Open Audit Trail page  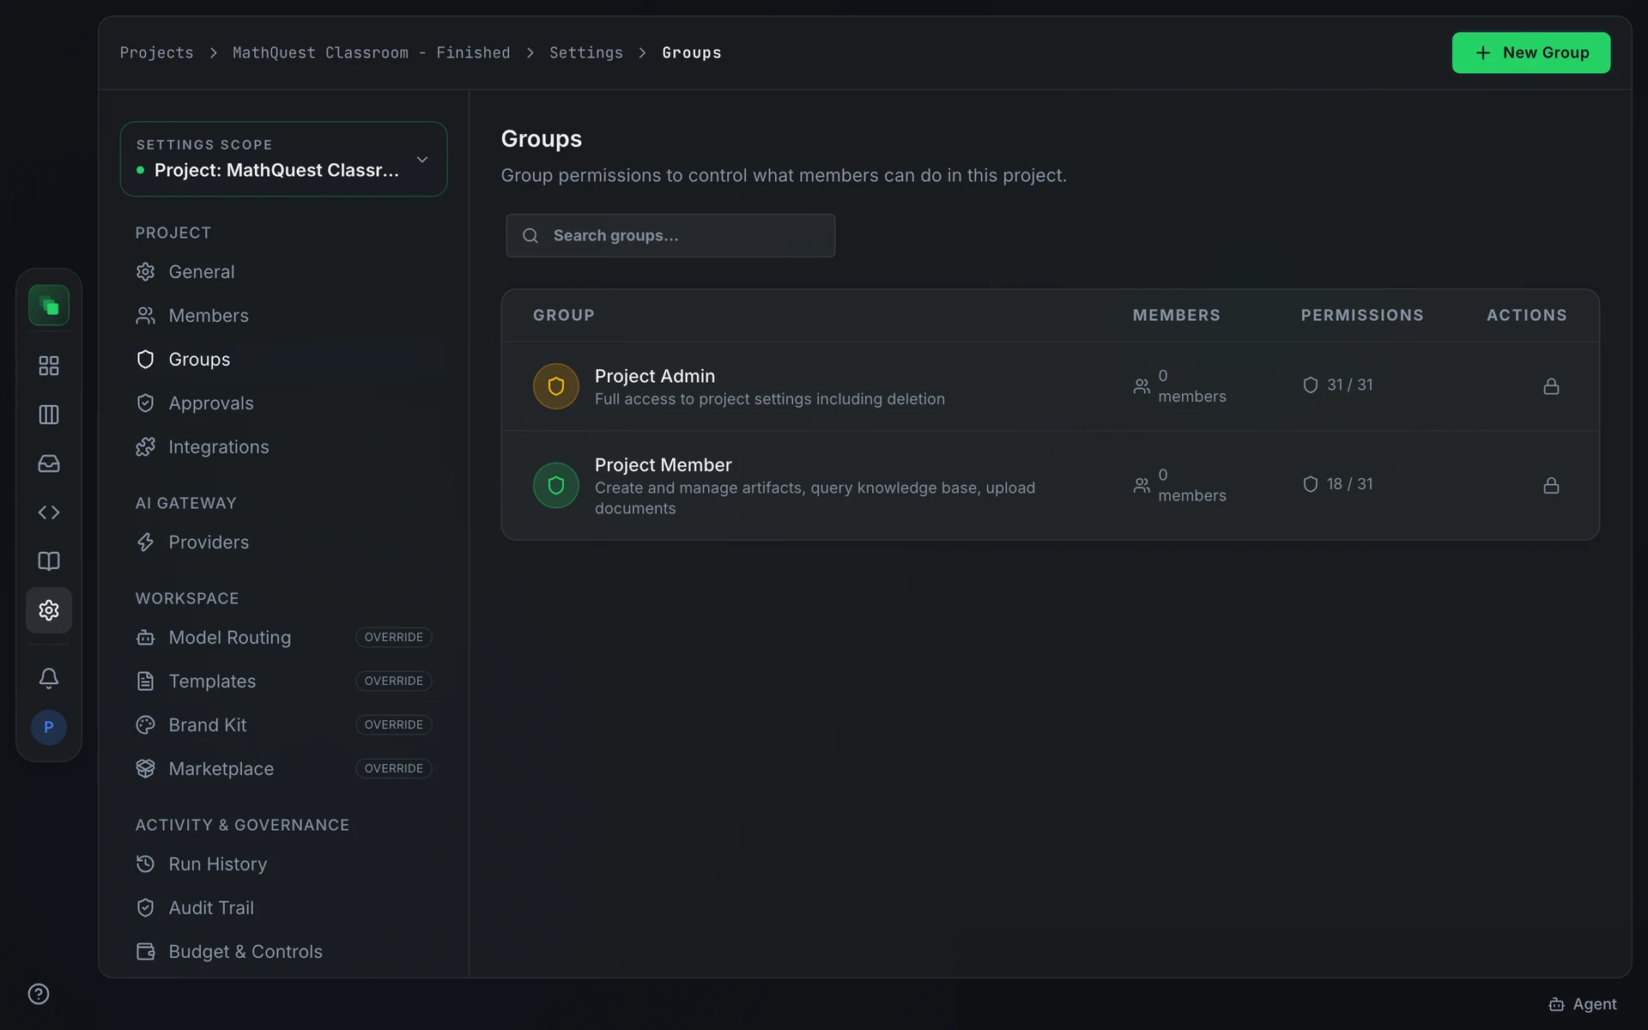tap(283, 908)
